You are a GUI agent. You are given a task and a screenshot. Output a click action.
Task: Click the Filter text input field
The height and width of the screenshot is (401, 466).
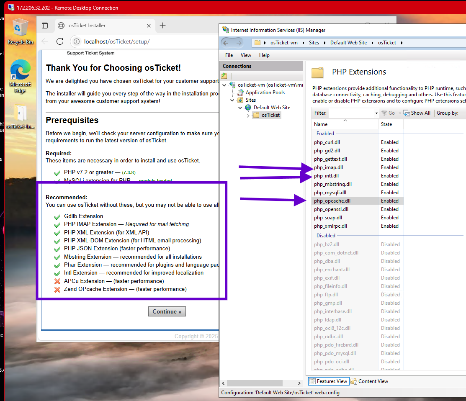pos(351,113)
